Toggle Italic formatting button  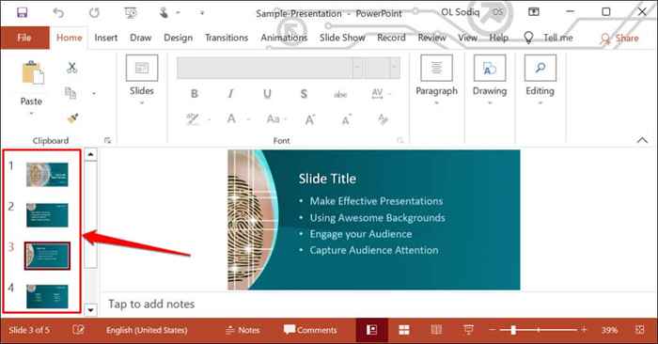(230, 94)
